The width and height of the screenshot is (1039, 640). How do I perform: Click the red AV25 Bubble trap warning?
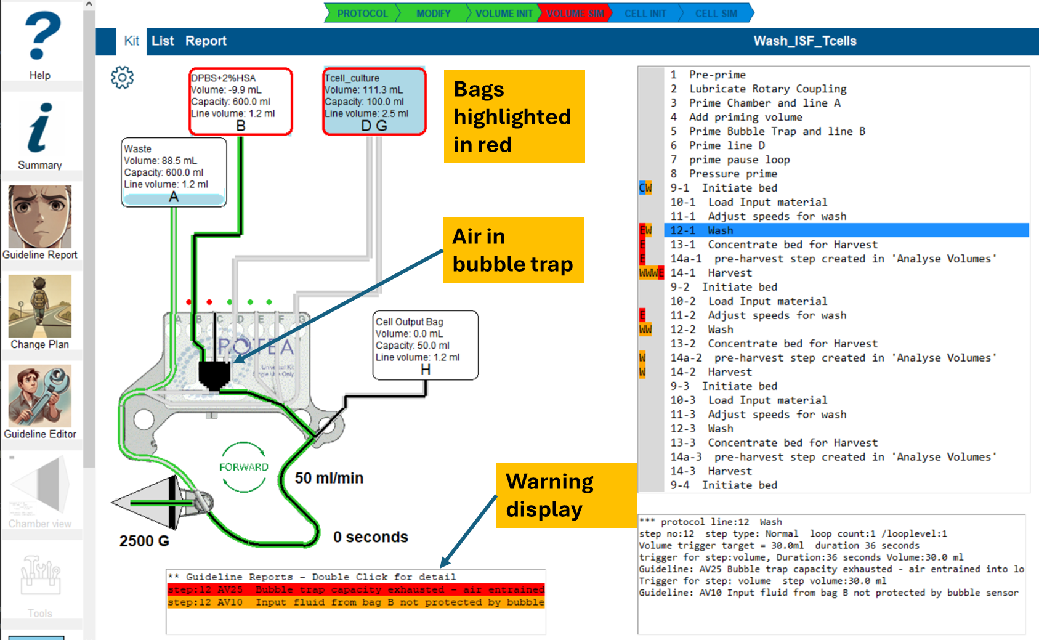point(355,589)
